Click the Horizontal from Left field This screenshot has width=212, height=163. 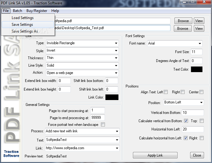[193, 129]
